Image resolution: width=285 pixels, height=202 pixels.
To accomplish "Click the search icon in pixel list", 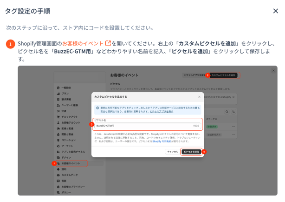I will point(227,112).
